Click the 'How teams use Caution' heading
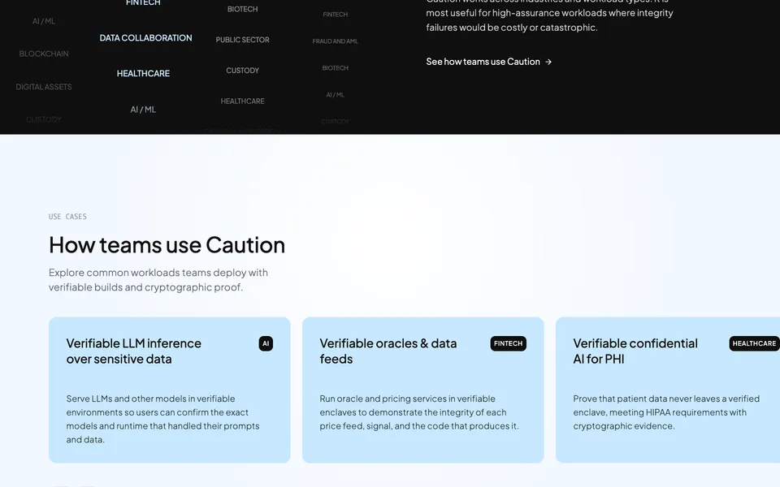This screenshot has height=487, width=780. click(167, 245)
